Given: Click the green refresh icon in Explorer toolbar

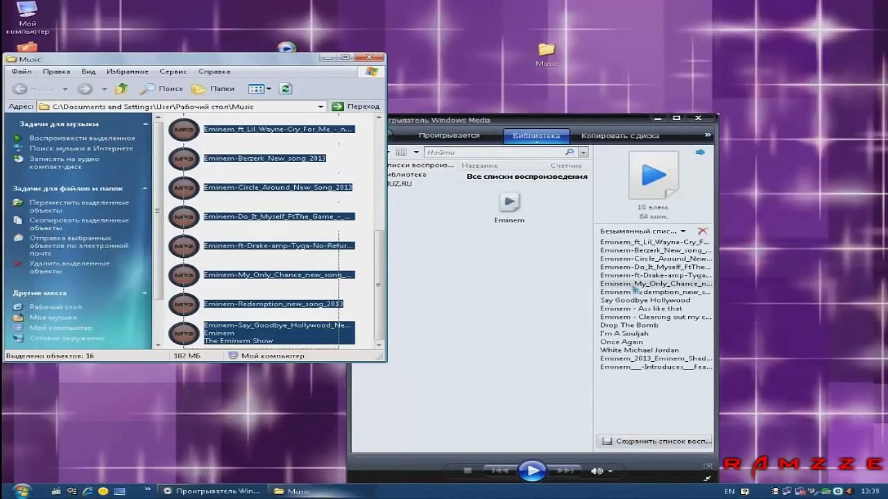Looking at the screenshot, I should coord(284,89).
